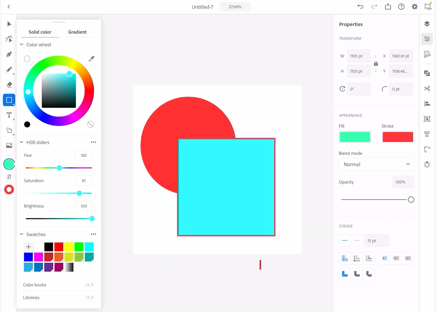This screenshot has height=312, width=437.
Task: Select the Place image tool
Action: coord(9,146)
